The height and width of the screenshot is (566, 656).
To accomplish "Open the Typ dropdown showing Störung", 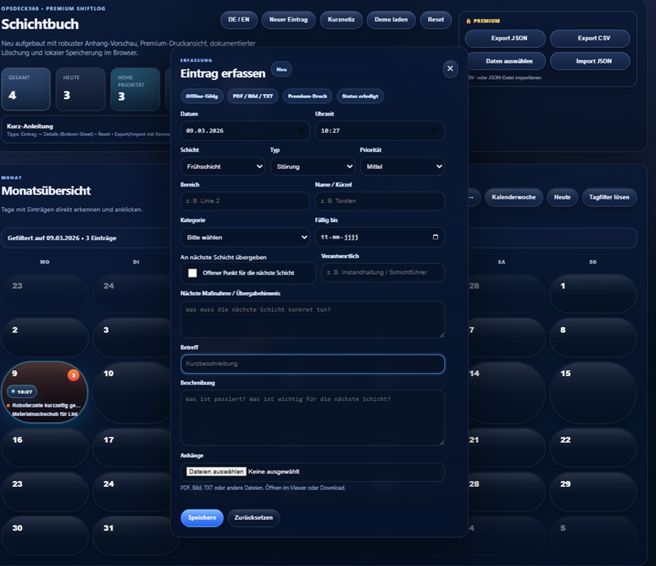I will click(312, 167).
